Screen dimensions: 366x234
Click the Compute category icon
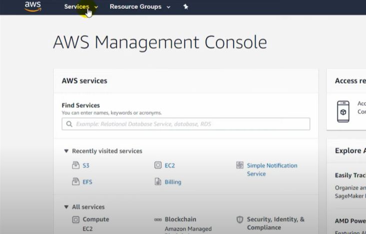76,219
